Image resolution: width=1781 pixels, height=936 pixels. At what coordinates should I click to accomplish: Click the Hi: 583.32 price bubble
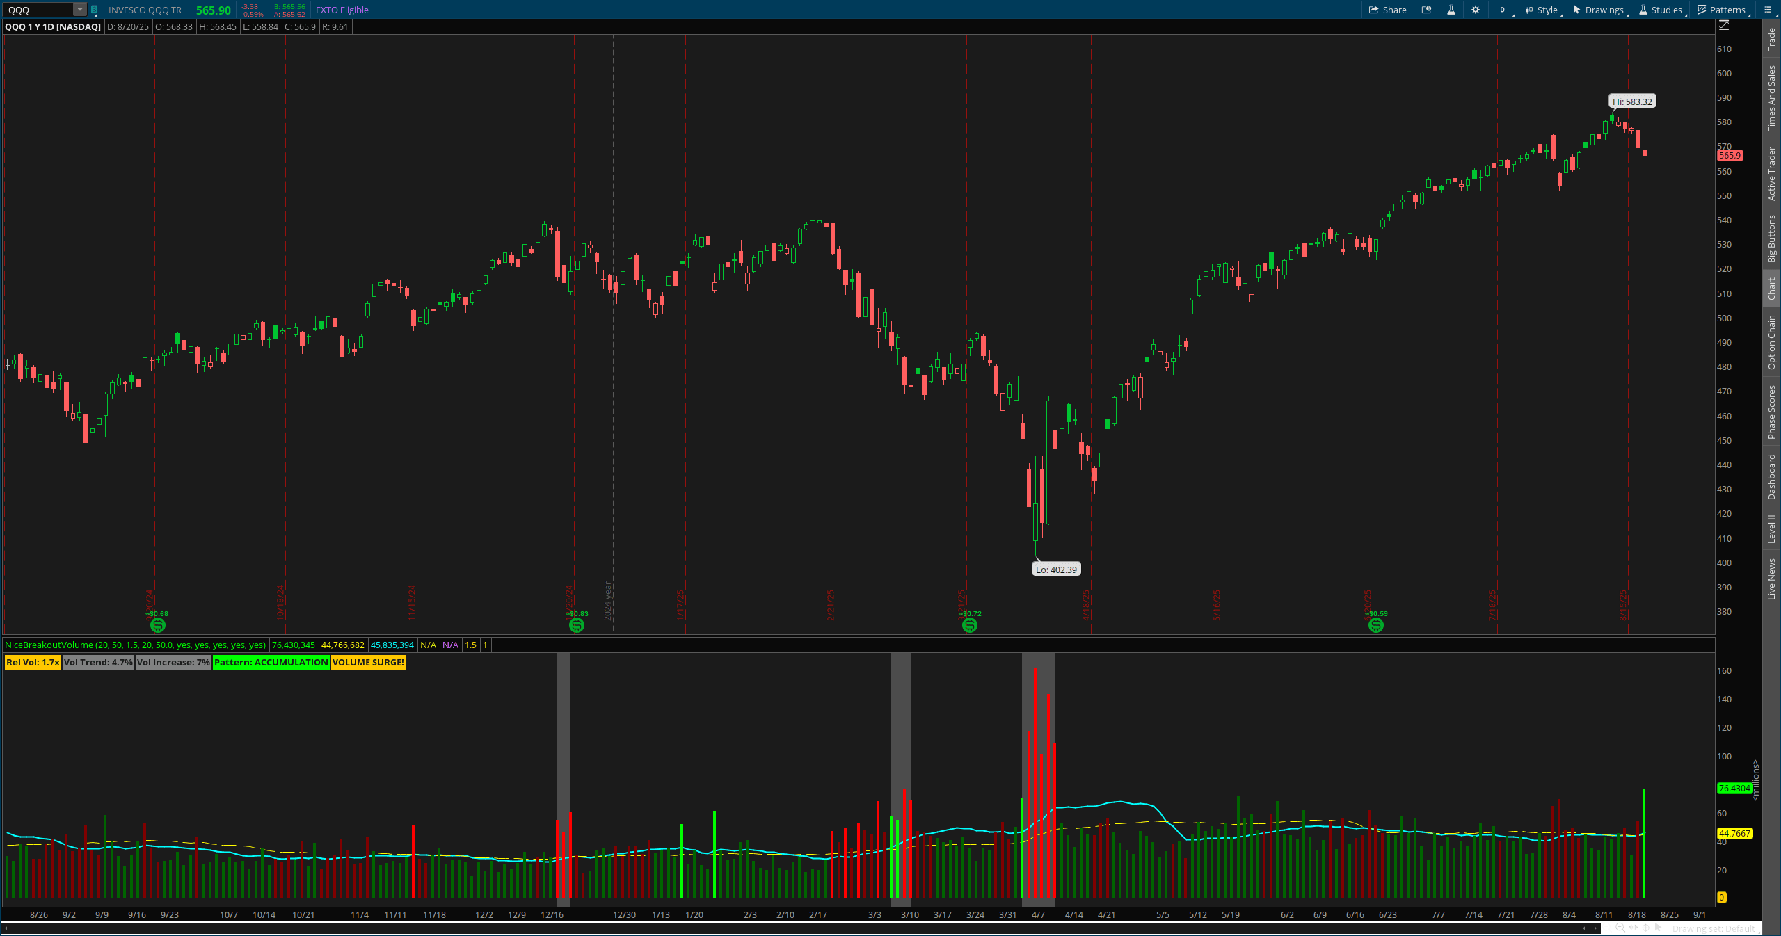[x=1633, y=101]
